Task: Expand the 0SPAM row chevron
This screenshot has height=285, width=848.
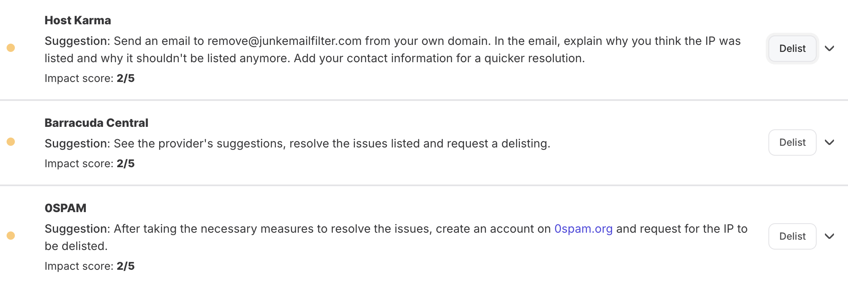Action: [829, 236]
